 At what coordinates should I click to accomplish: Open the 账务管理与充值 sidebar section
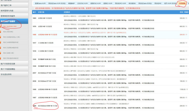[7, 11]
